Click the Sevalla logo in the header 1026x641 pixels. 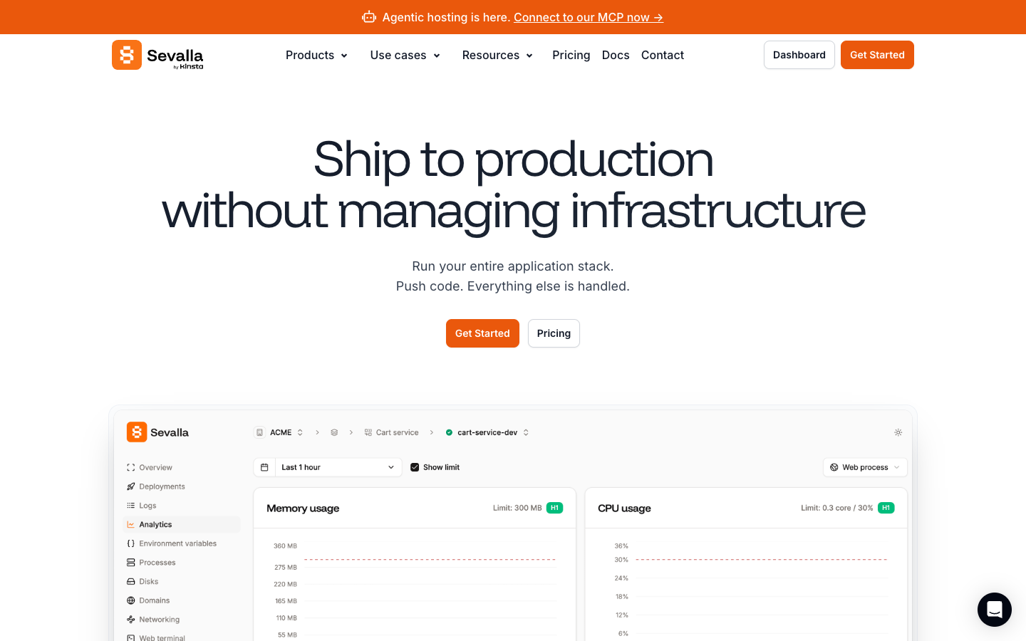157,55
